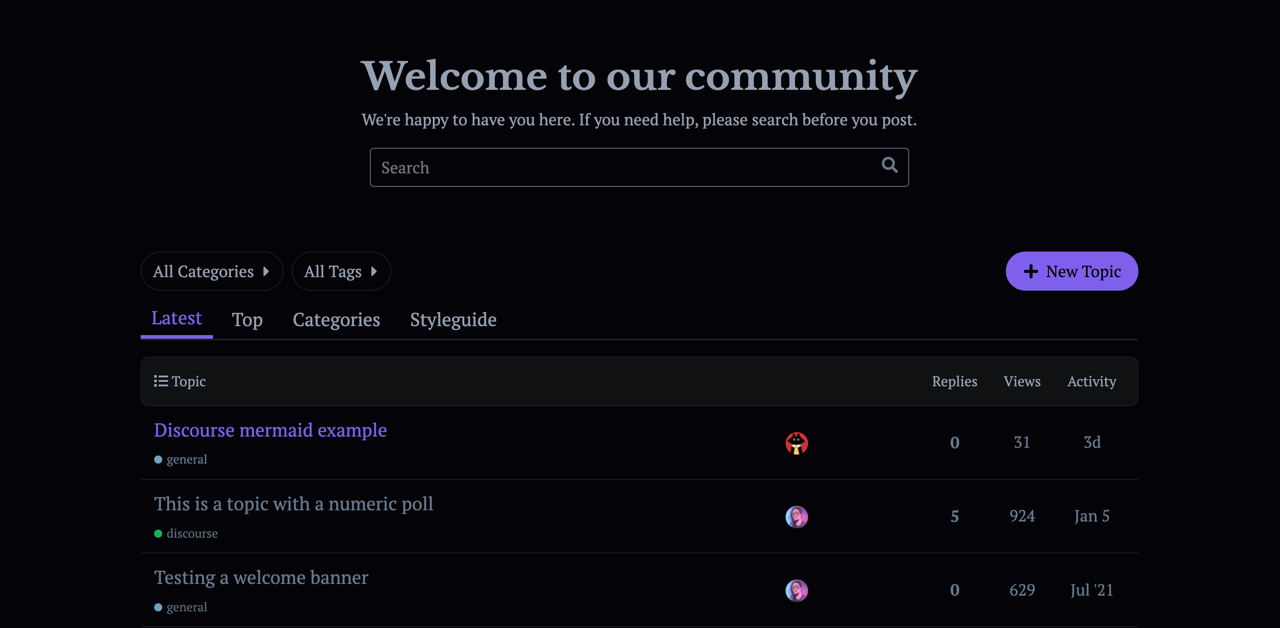Switch to the Categories tab
1280x628 pixels.
point(336,319)
